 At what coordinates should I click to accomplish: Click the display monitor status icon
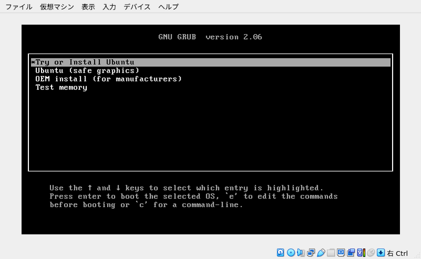[x=340, y=253]
